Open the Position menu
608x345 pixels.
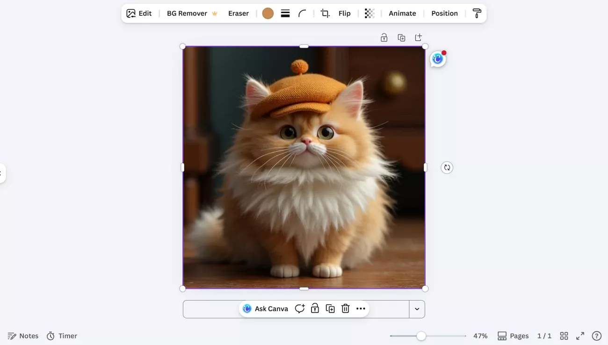pos(444,13)
